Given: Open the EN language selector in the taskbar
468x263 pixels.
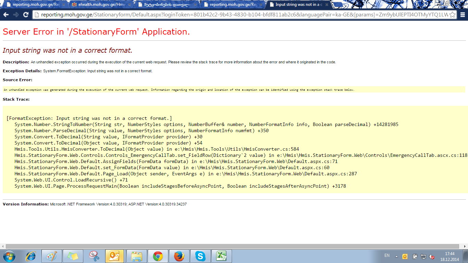Looking at the screenshot, I should (387, 255).
